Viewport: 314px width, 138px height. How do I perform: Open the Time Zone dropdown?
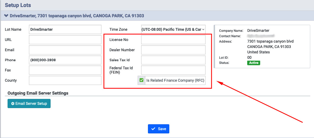point(173,29)
